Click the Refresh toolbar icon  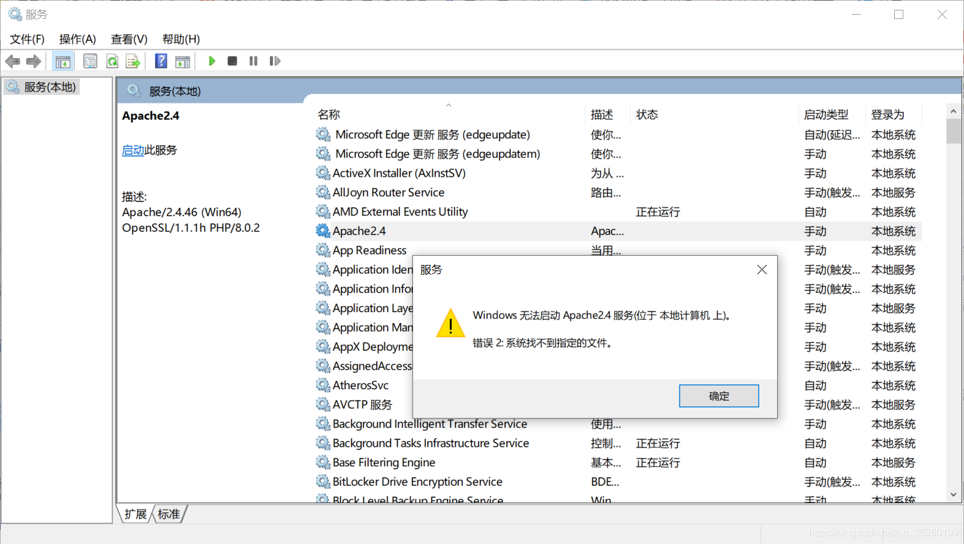click(x=112, y=61)
